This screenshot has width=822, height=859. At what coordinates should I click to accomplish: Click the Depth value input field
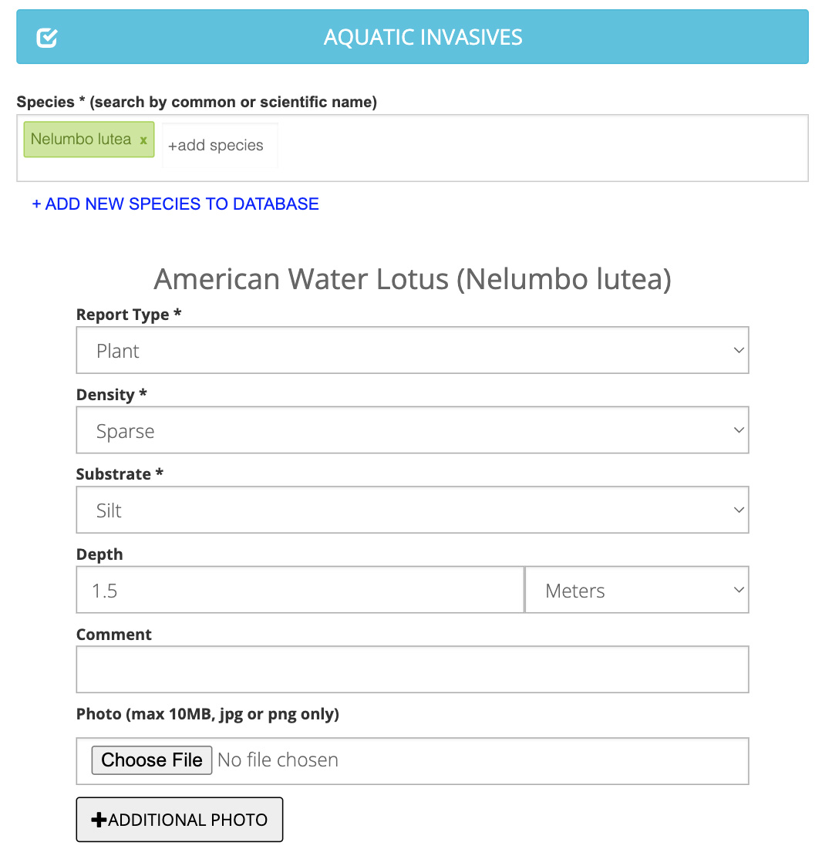point(300,591)
